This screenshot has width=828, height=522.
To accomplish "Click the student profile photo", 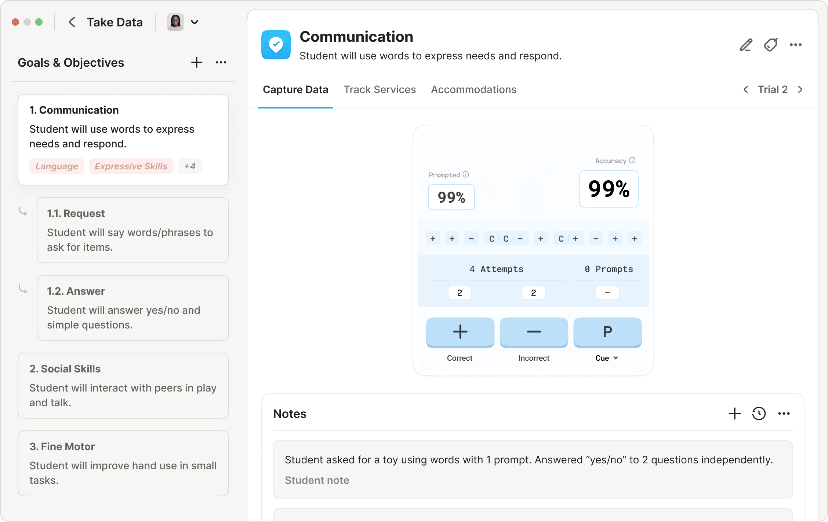I will click(175, 22).
